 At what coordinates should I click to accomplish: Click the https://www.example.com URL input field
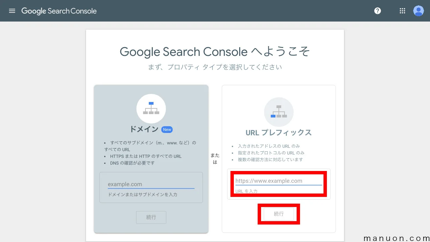coord(278,181)
